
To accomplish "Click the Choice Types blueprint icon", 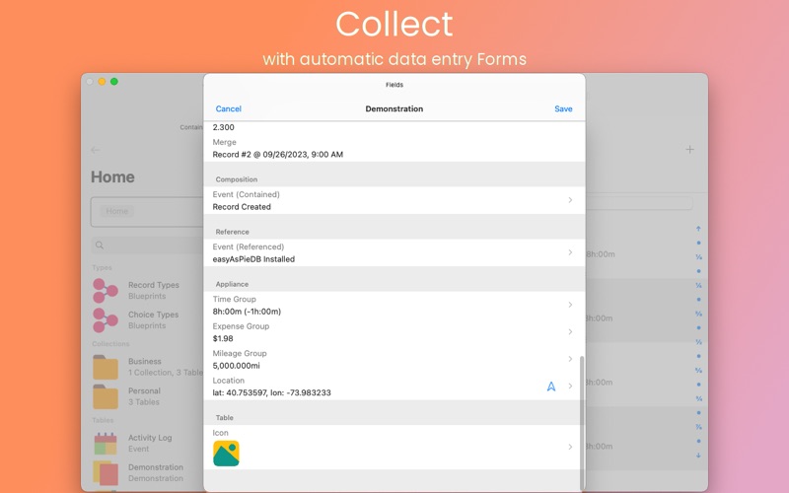I will pos(106,320).
